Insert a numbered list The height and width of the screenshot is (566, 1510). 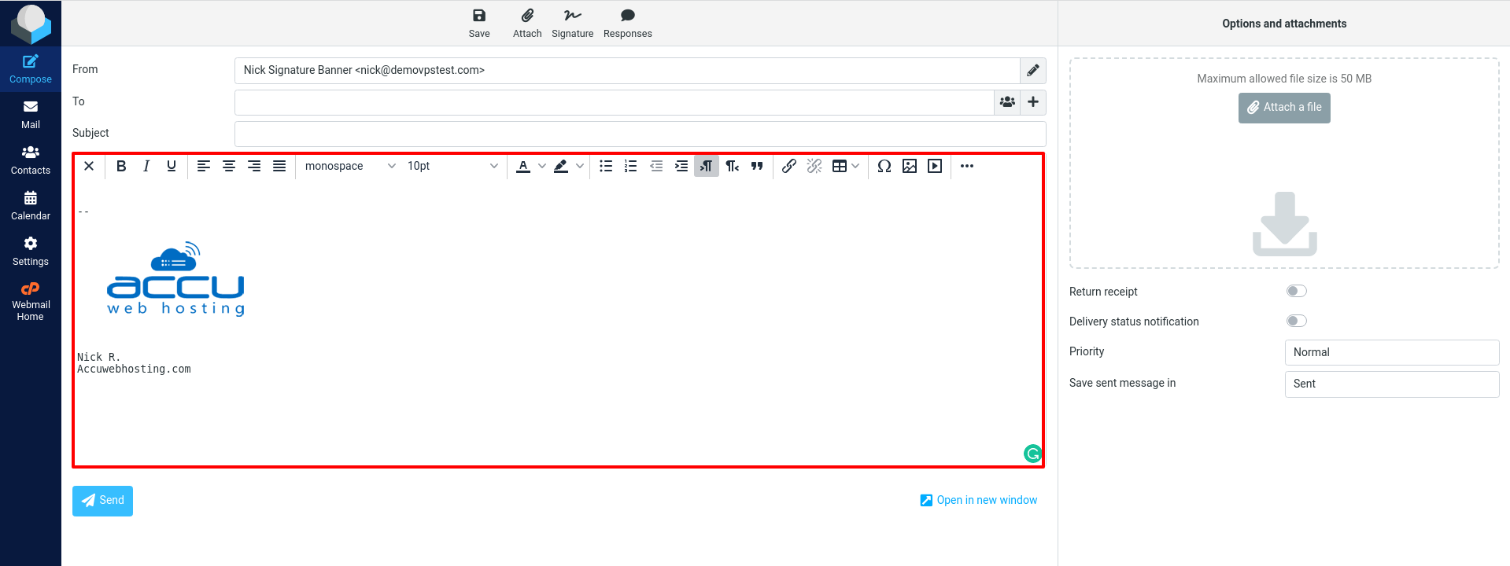point(631,166)
